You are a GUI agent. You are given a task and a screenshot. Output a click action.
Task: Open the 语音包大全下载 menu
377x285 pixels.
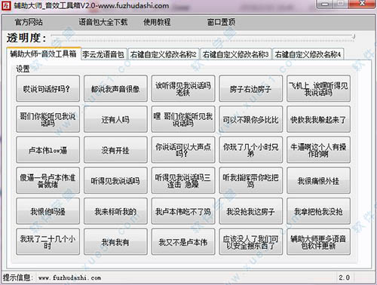103,22
